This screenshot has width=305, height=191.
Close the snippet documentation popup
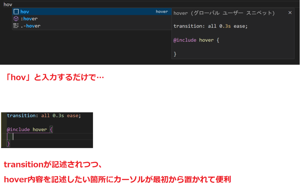[291, 12]
